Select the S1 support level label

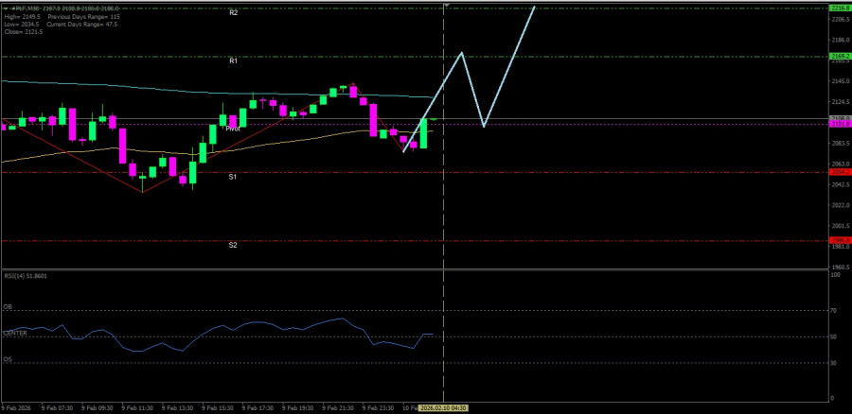[233, 177]
